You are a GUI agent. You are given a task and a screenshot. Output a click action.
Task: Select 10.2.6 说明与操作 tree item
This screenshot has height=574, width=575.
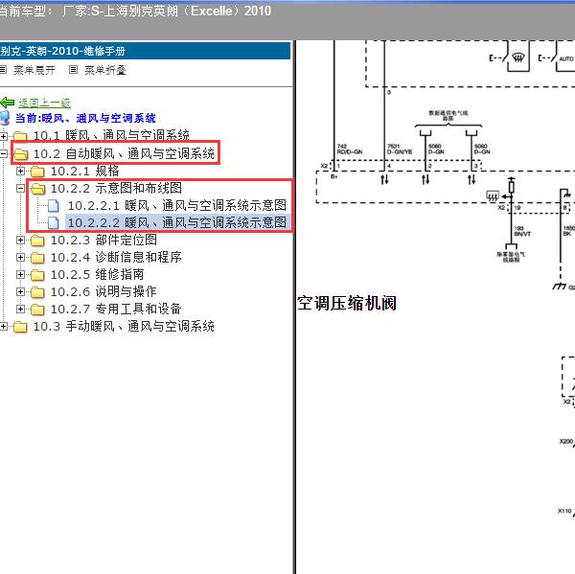coord(103,291)
